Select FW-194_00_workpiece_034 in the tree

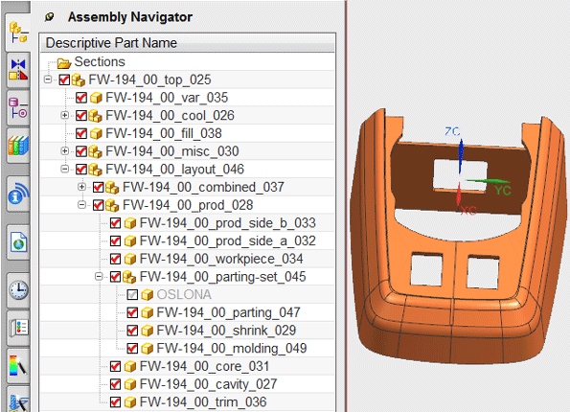point(221,259)
